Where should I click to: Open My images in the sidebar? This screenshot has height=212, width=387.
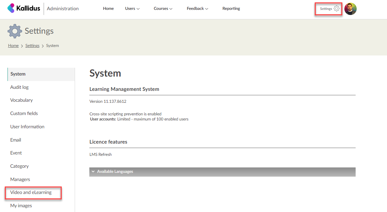coord(21,206)
